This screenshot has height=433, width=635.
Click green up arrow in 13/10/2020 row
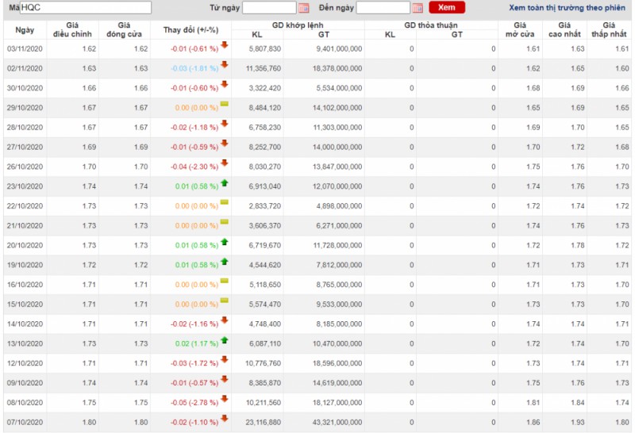coord(225,339)
